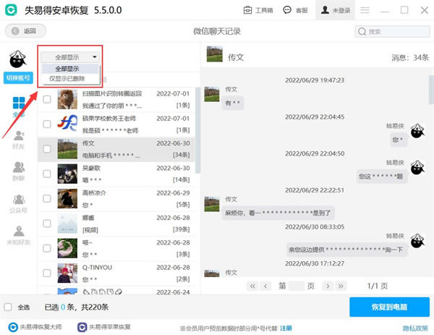Open the hamburger menu in title bar
The image size is (434, 335).
pos(365,10)
